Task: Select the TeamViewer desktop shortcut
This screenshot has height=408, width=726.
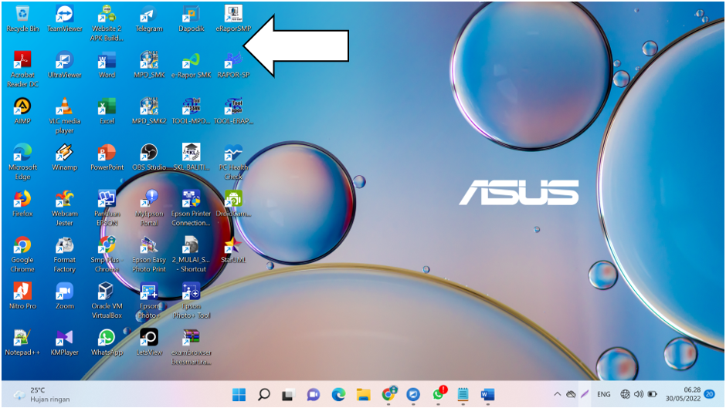Action: click(x=65, y=15)
